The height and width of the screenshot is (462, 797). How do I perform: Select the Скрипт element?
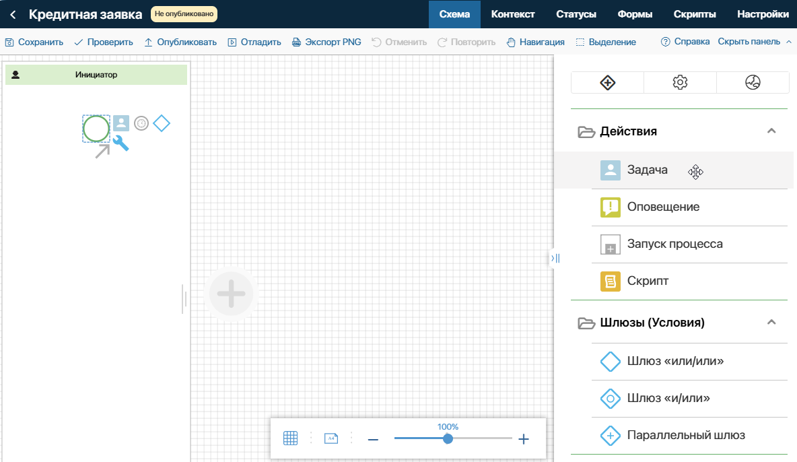pos(689,282)
